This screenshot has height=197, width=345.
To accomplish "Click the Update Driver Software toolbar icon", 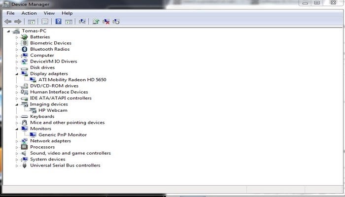I will (x=96, y=21).
